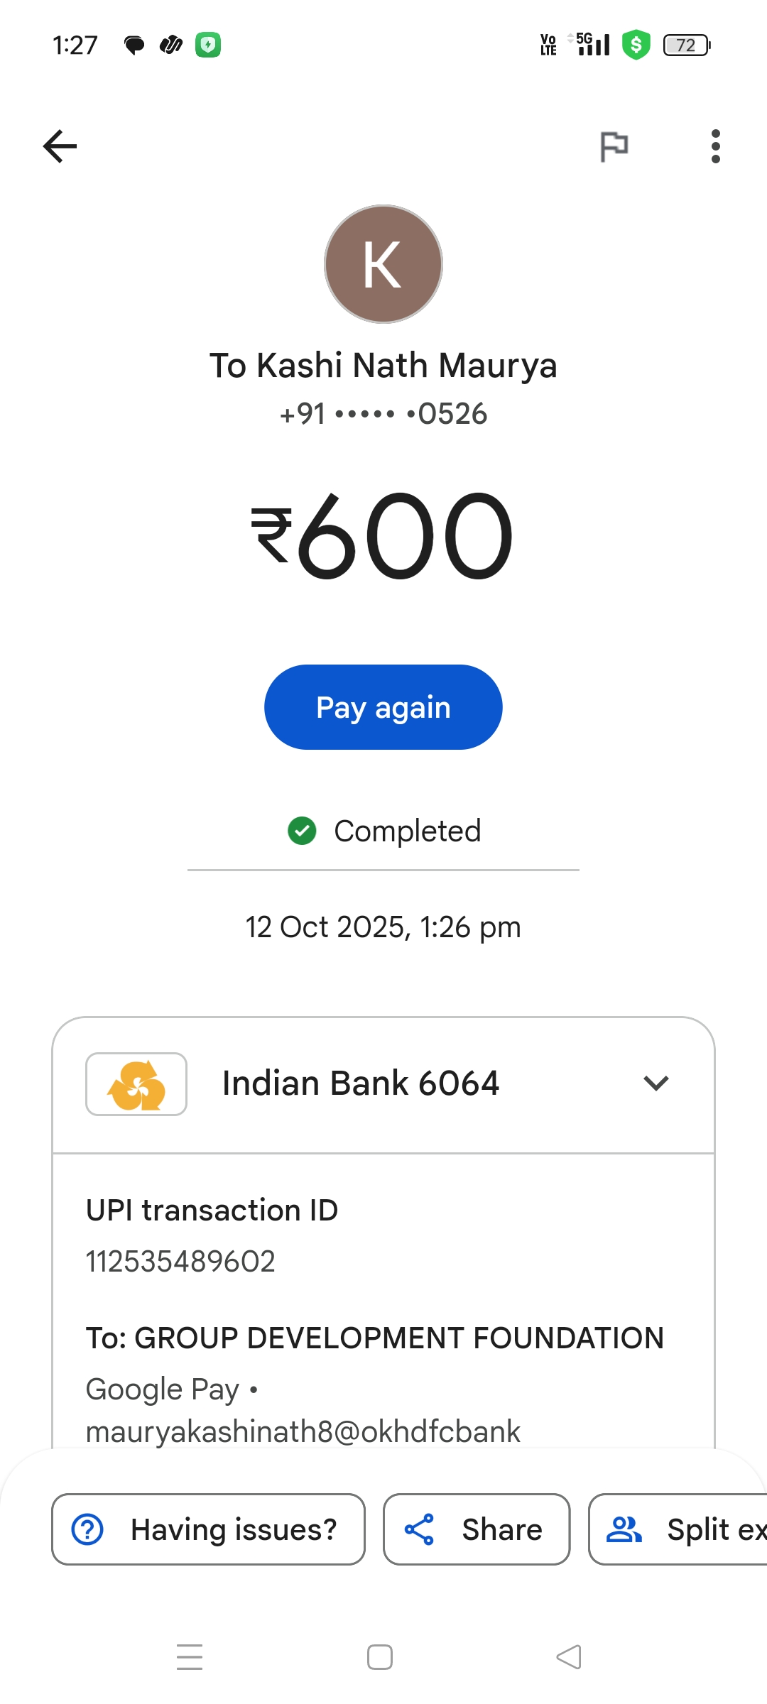The image size is (767, 1704).
Task: Tap the recipient name Kashi Nath Maurya
Action: tap(383, 366)
